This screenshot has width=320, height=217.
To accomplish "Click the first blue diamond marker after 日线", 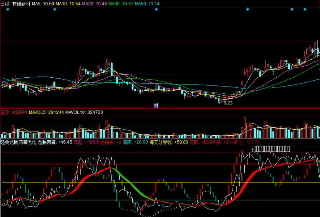I will [8, 9].
